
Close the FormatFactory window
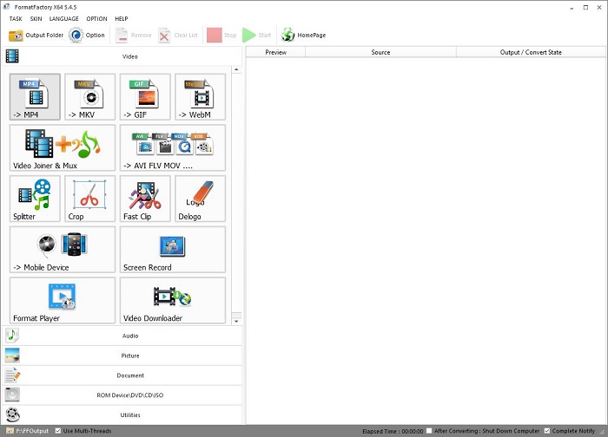point(599,7)
